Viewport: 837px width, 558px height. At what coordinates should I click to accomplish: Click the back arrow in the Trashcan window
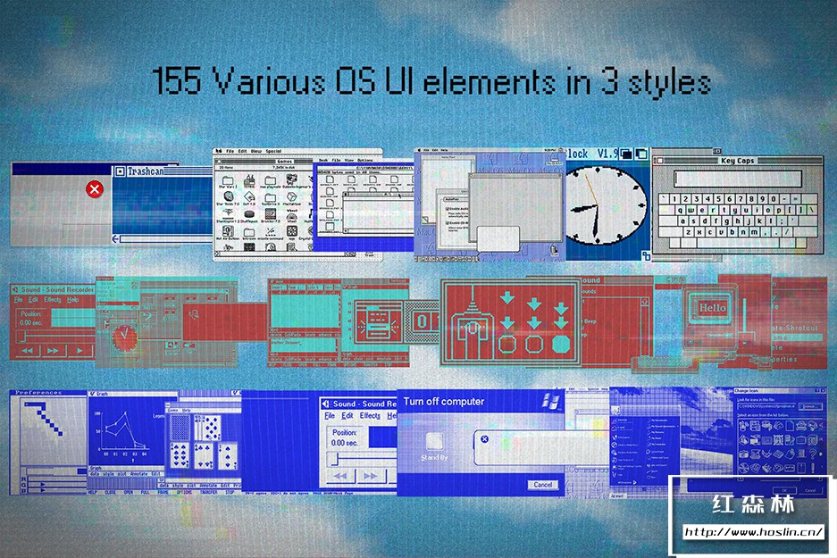(x=116, y=239)
